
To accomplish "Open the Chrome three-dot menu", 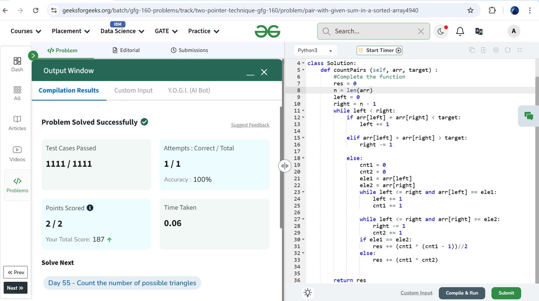I will pyautogui.click(x=530, y=10).
